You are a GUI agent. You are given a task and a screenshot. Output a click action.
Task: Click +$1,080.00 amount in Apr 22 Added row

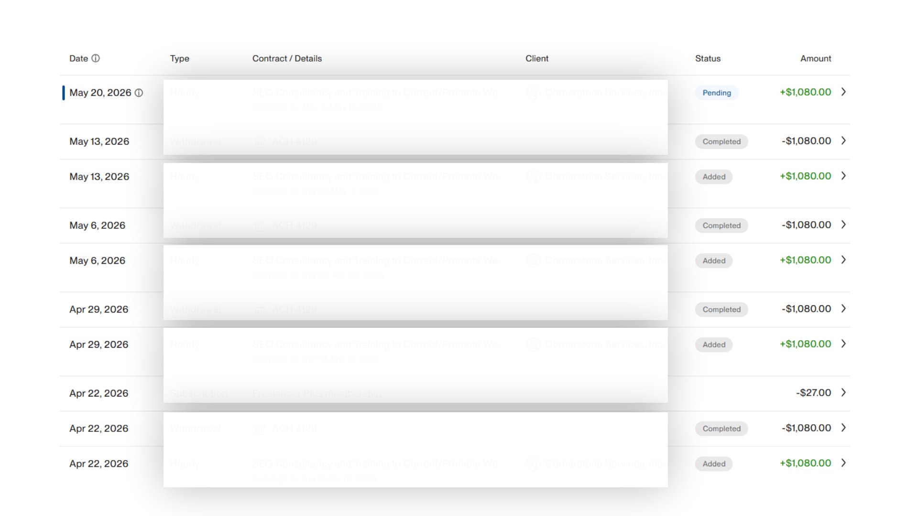[805, 463]
